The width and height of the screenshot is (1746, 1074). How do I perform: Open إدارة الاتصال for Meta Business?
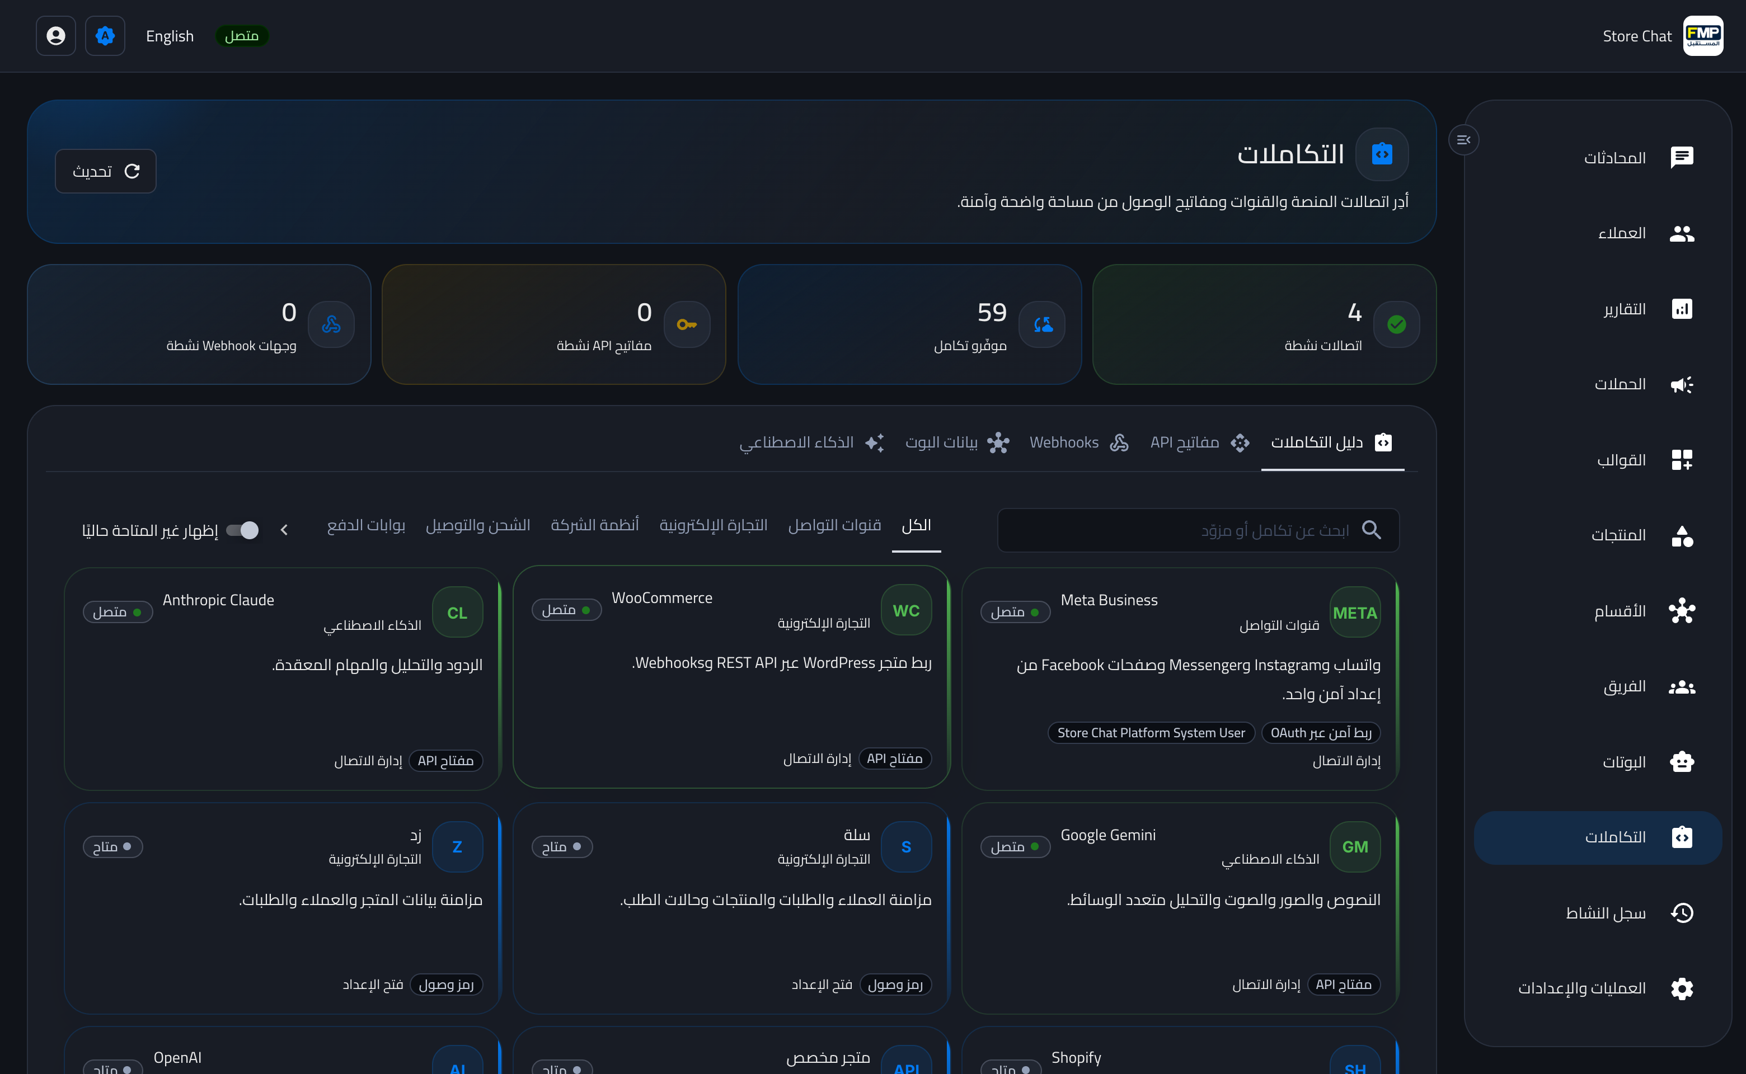(1346, 761)
